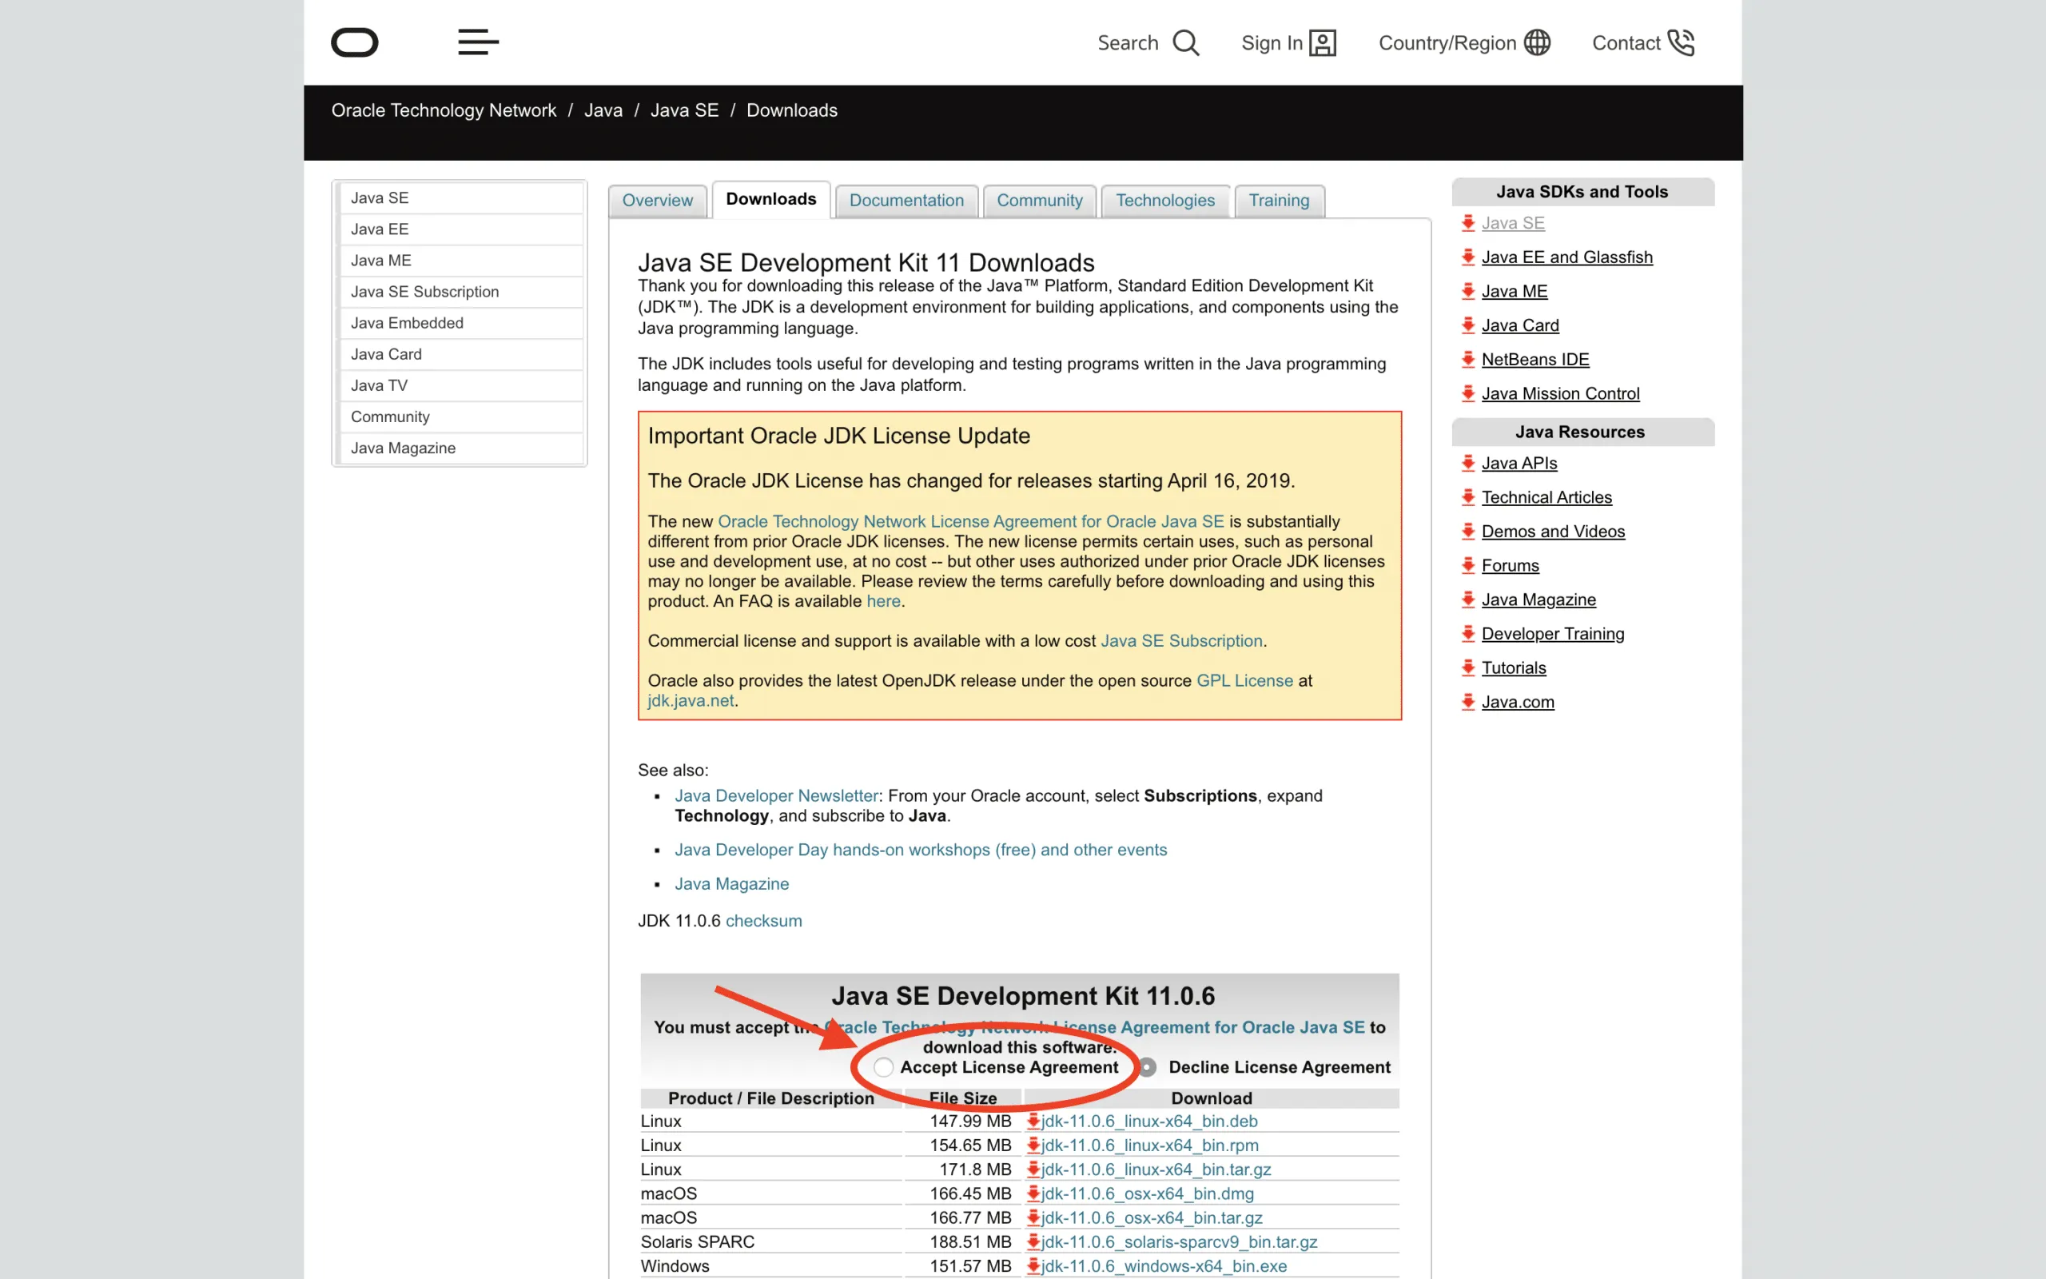Open Java.com resource link
2046x1279 pixels.
(x=1518, y=702)
